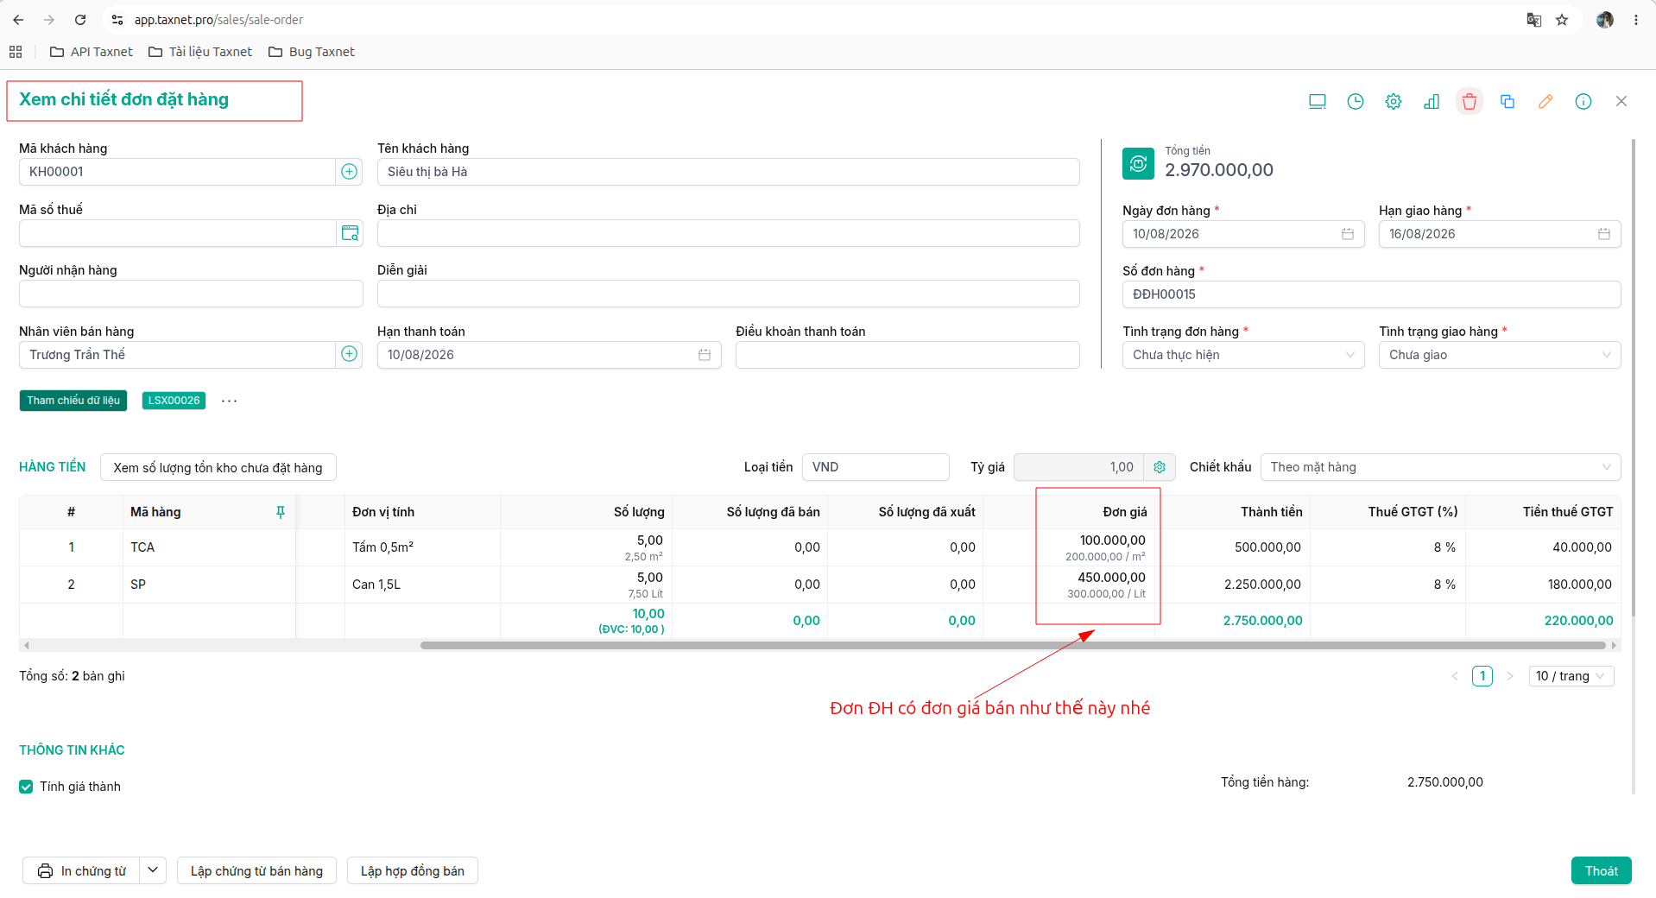Pin the Mã hàng column
Screen dimensions: 1656x898
(x=280, y=512)
